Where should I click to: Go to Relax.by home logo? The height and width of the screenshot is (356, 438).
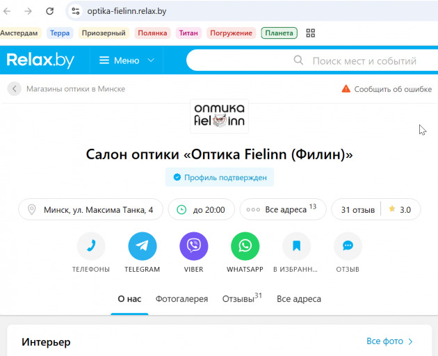(x=40, y=60)
